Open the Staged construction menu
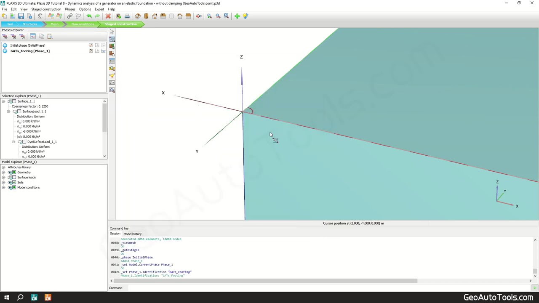The width and height of the screenshot is (539, 303). [x=46, y=9]
